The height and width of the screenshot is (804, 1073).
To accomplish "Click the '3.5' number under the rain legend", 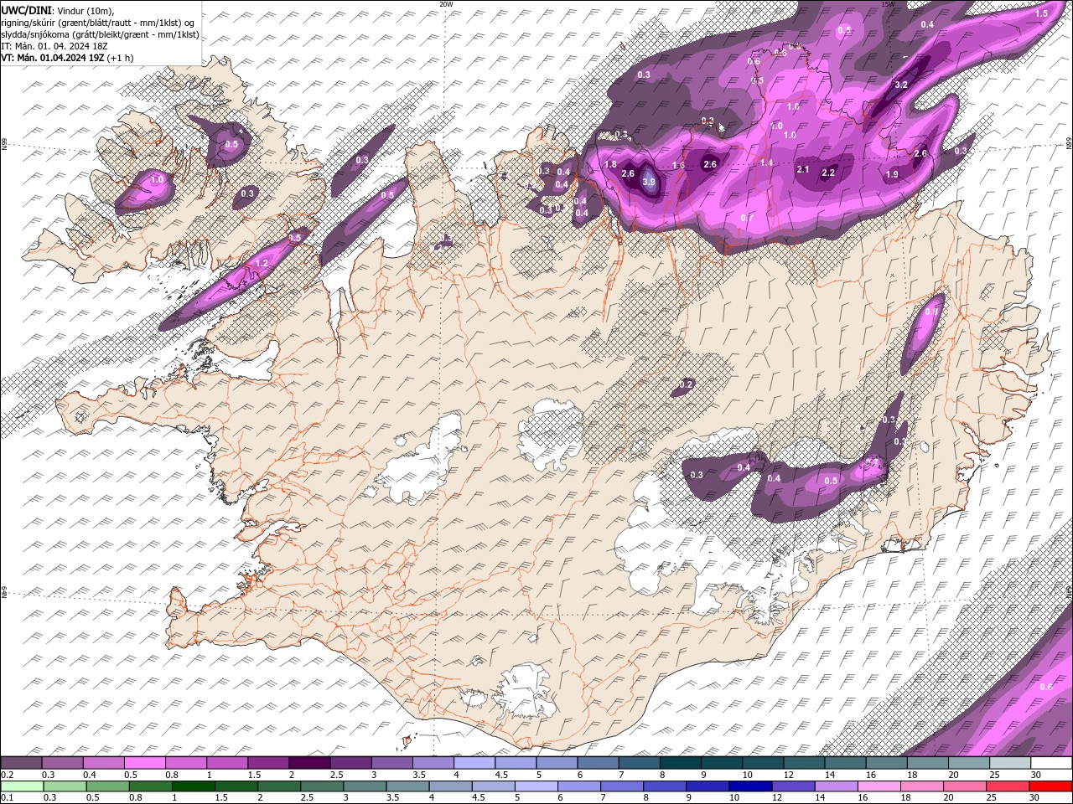I will [x=392, y=797].
